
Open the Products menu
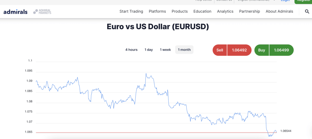180,11
